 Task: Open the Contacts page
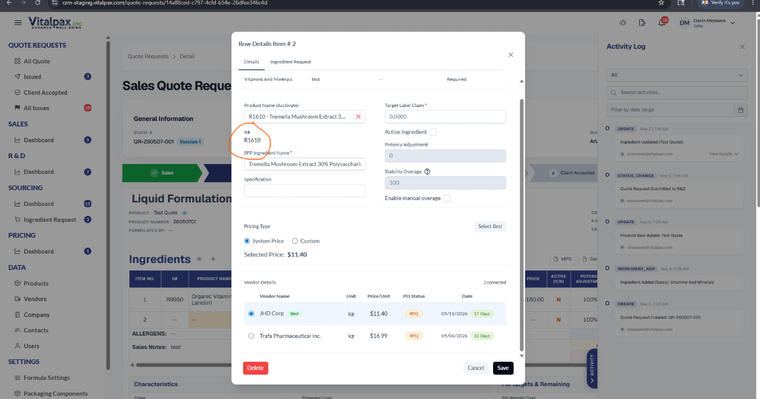click(36, 330)
